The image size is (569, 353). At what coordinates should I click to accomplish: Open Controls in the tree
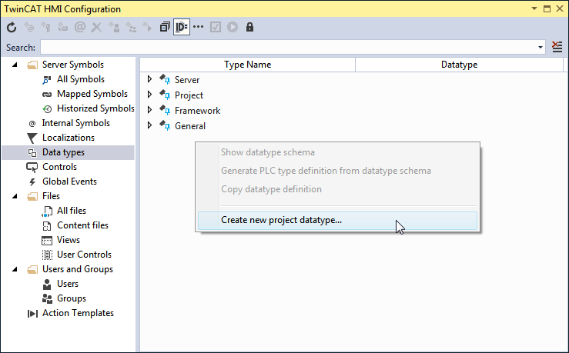click(59, 167)
